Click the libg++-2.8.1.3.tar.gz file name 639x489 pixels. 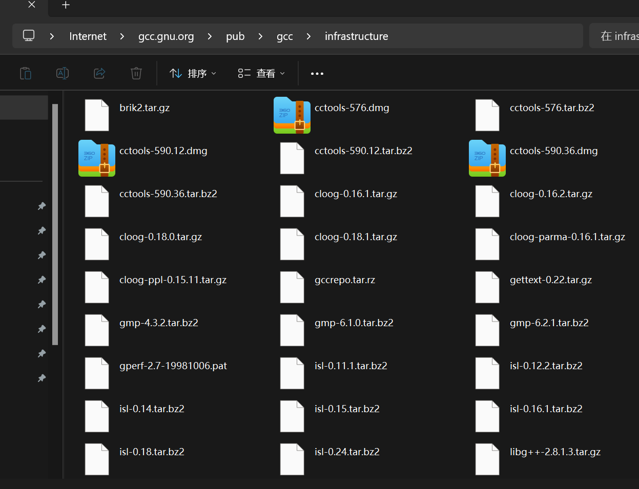tap(555, 452)
